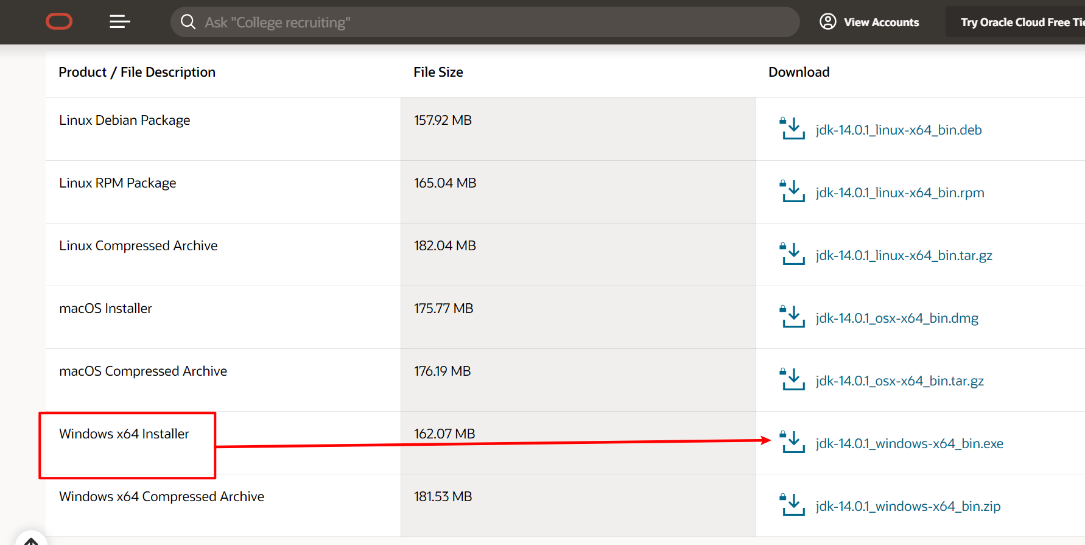Select 'macOS Compressed Archive' text

[x=143, y=371]
